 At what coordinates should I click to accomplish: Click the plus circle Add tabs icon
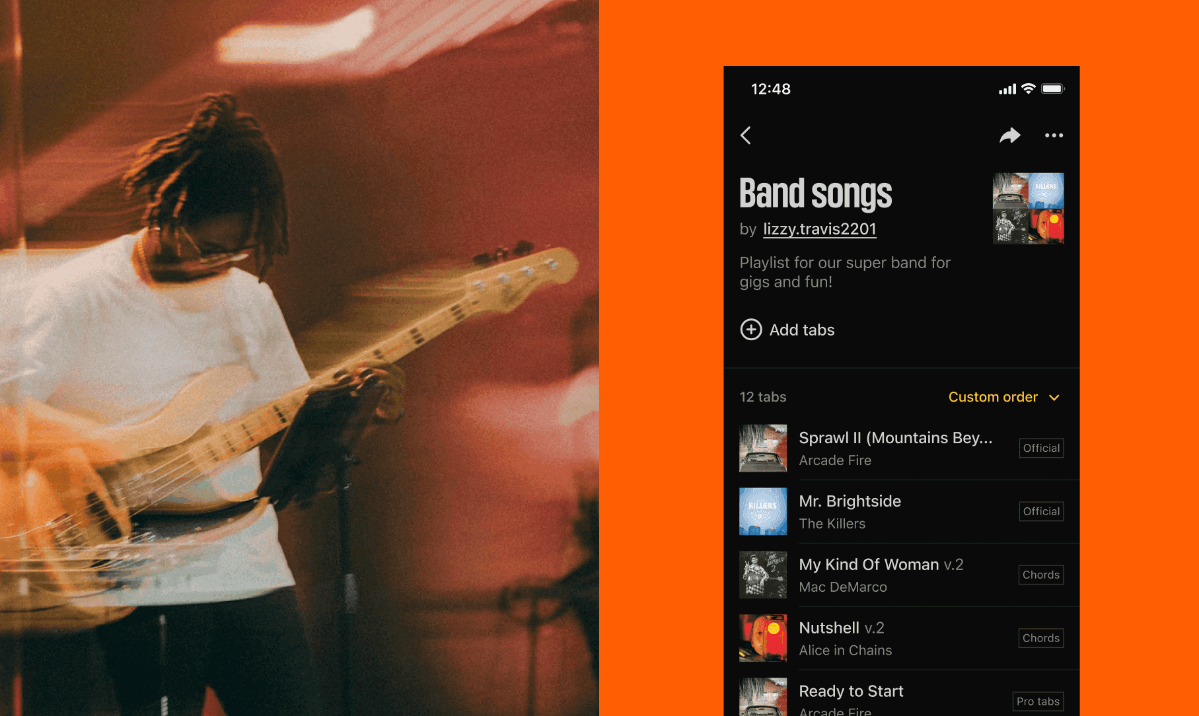751,330
